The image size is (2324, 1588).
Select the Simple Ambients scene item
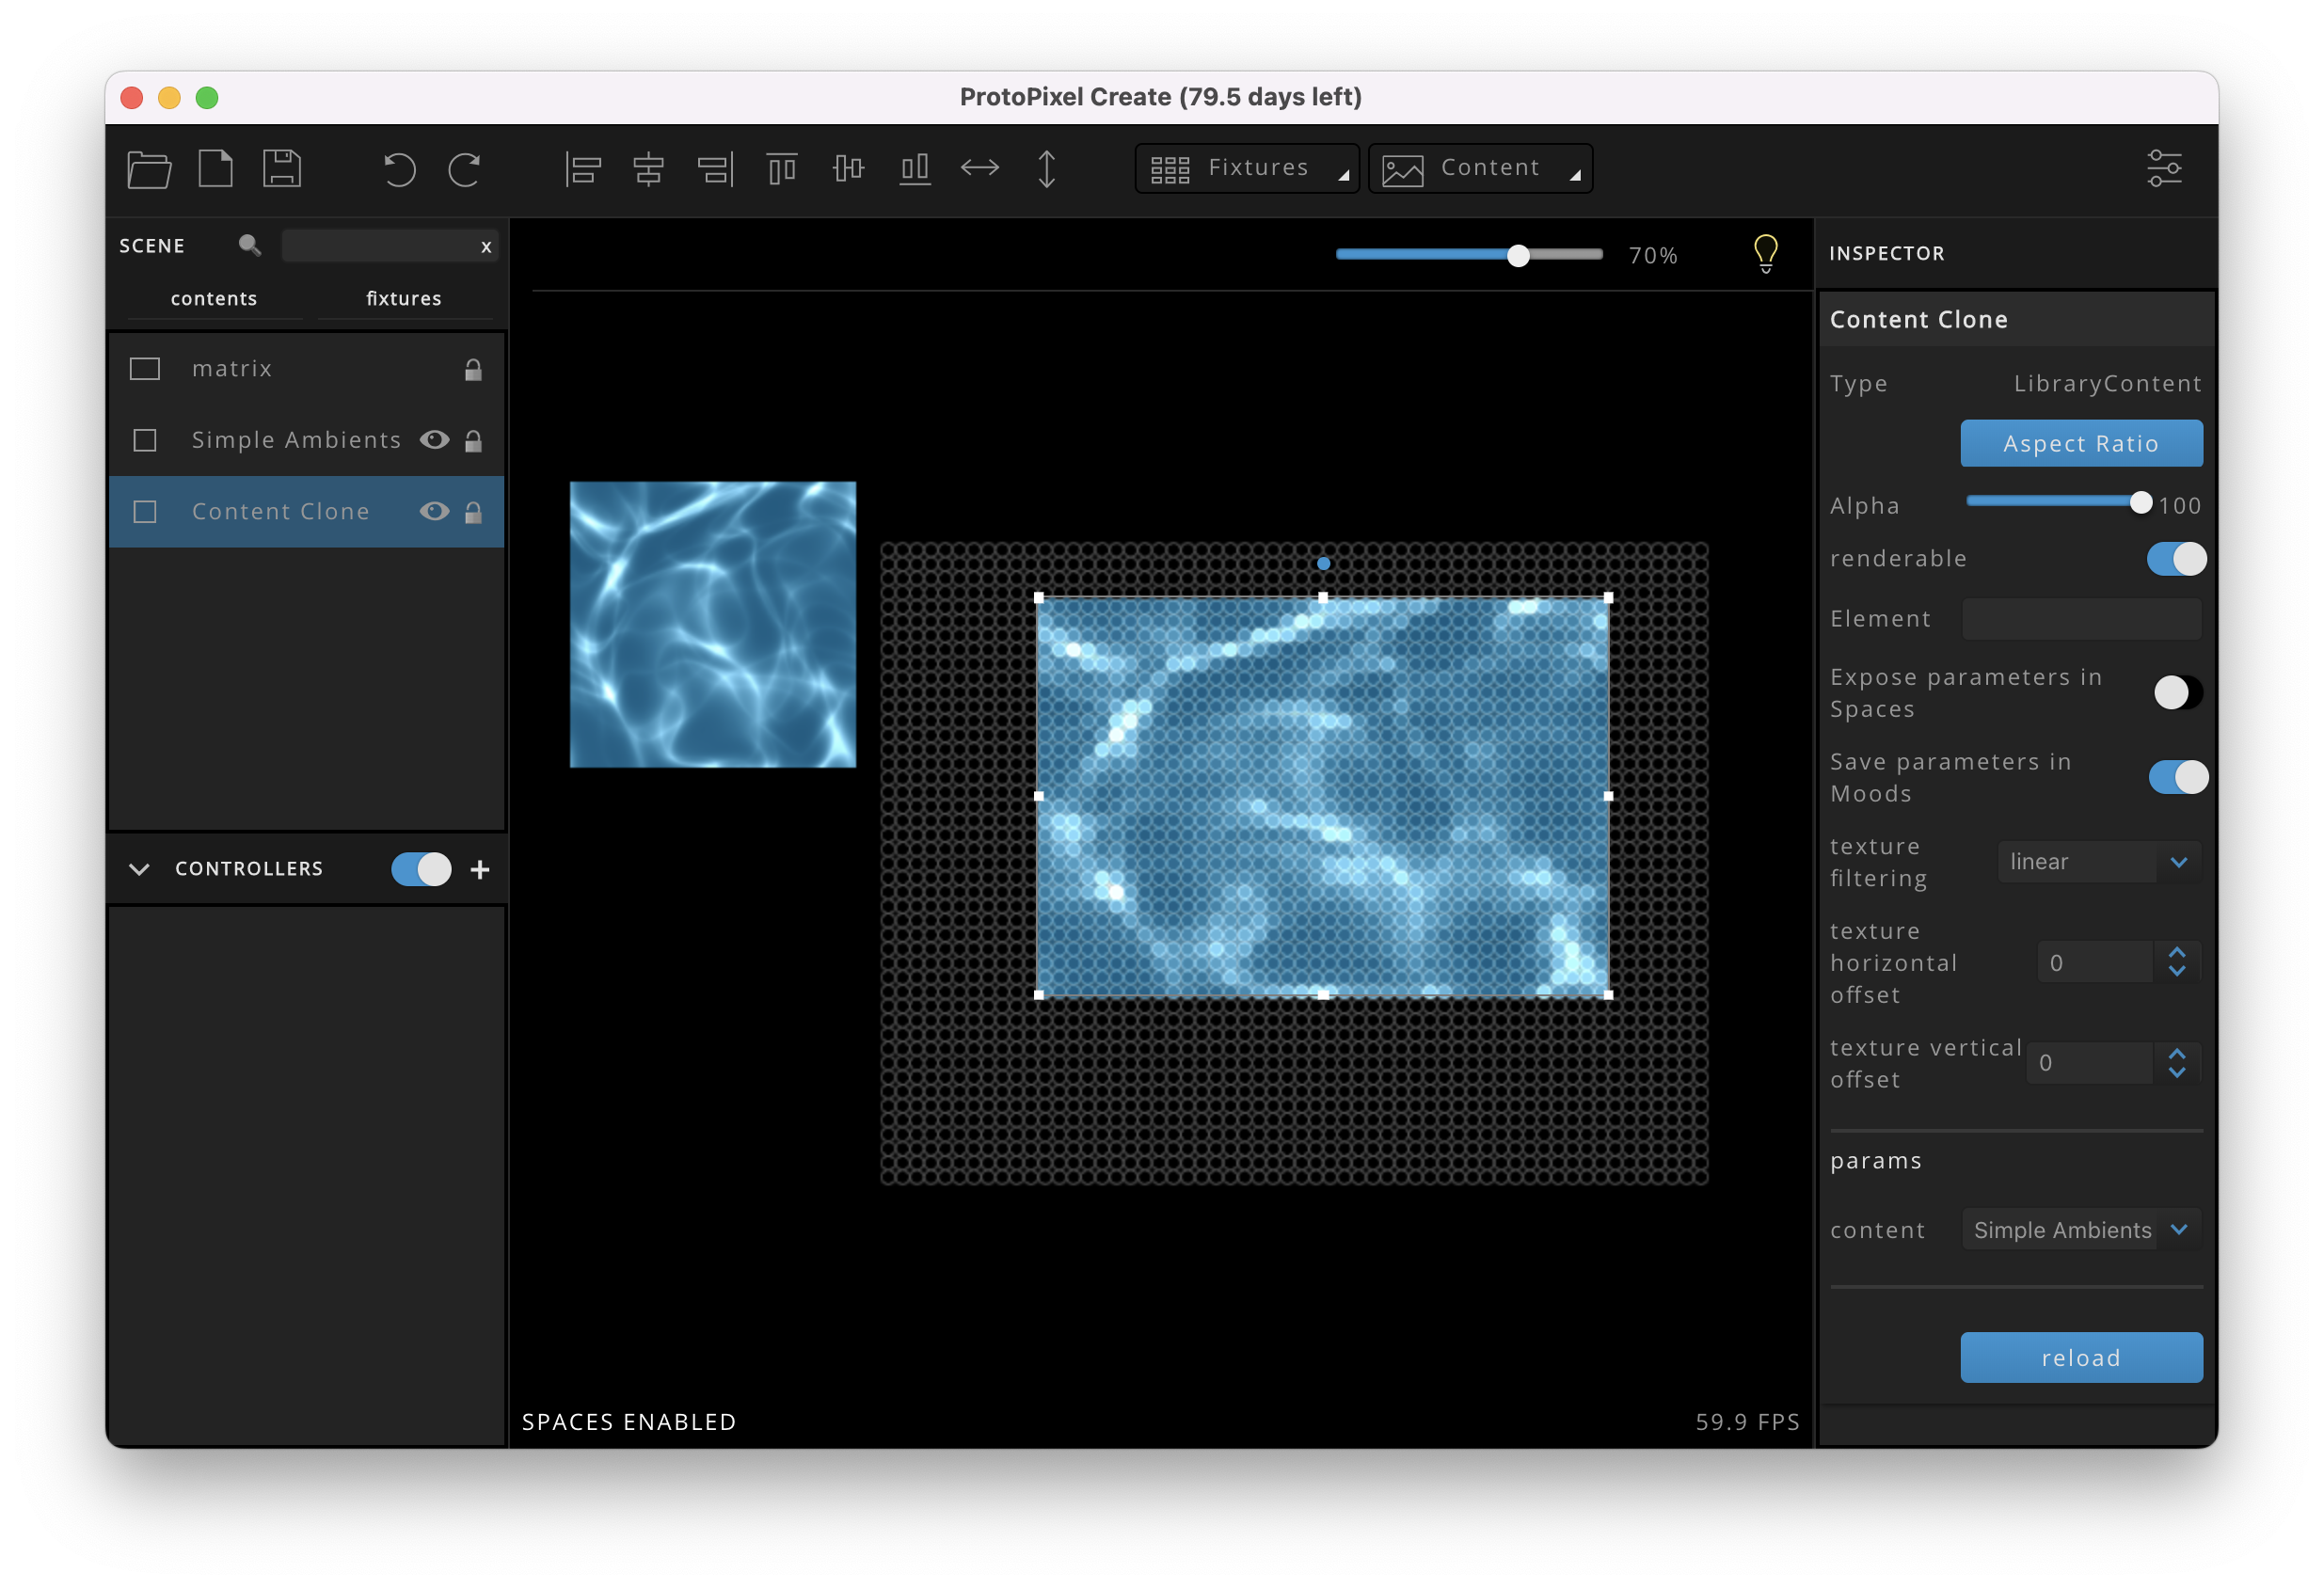[x=306, y=440]
